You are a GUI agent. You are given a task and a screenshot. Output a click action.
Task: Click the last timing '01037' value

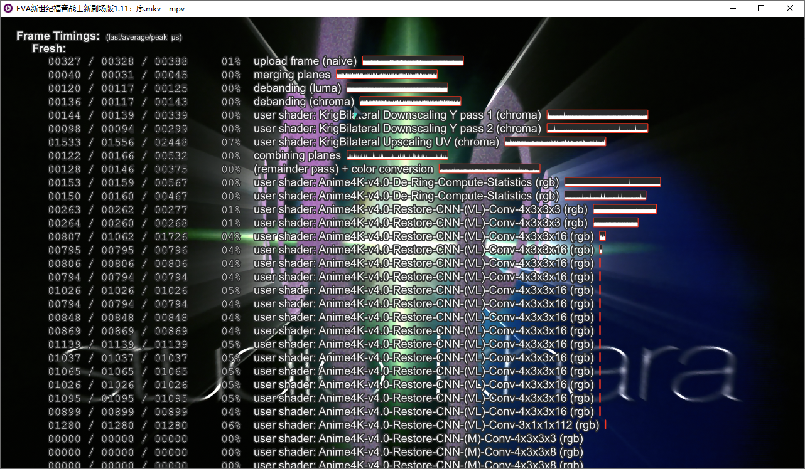[65, 358]
